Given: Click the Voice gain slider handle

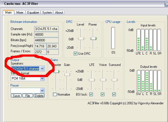Looking at the screenshot, I should coord(103,80).
